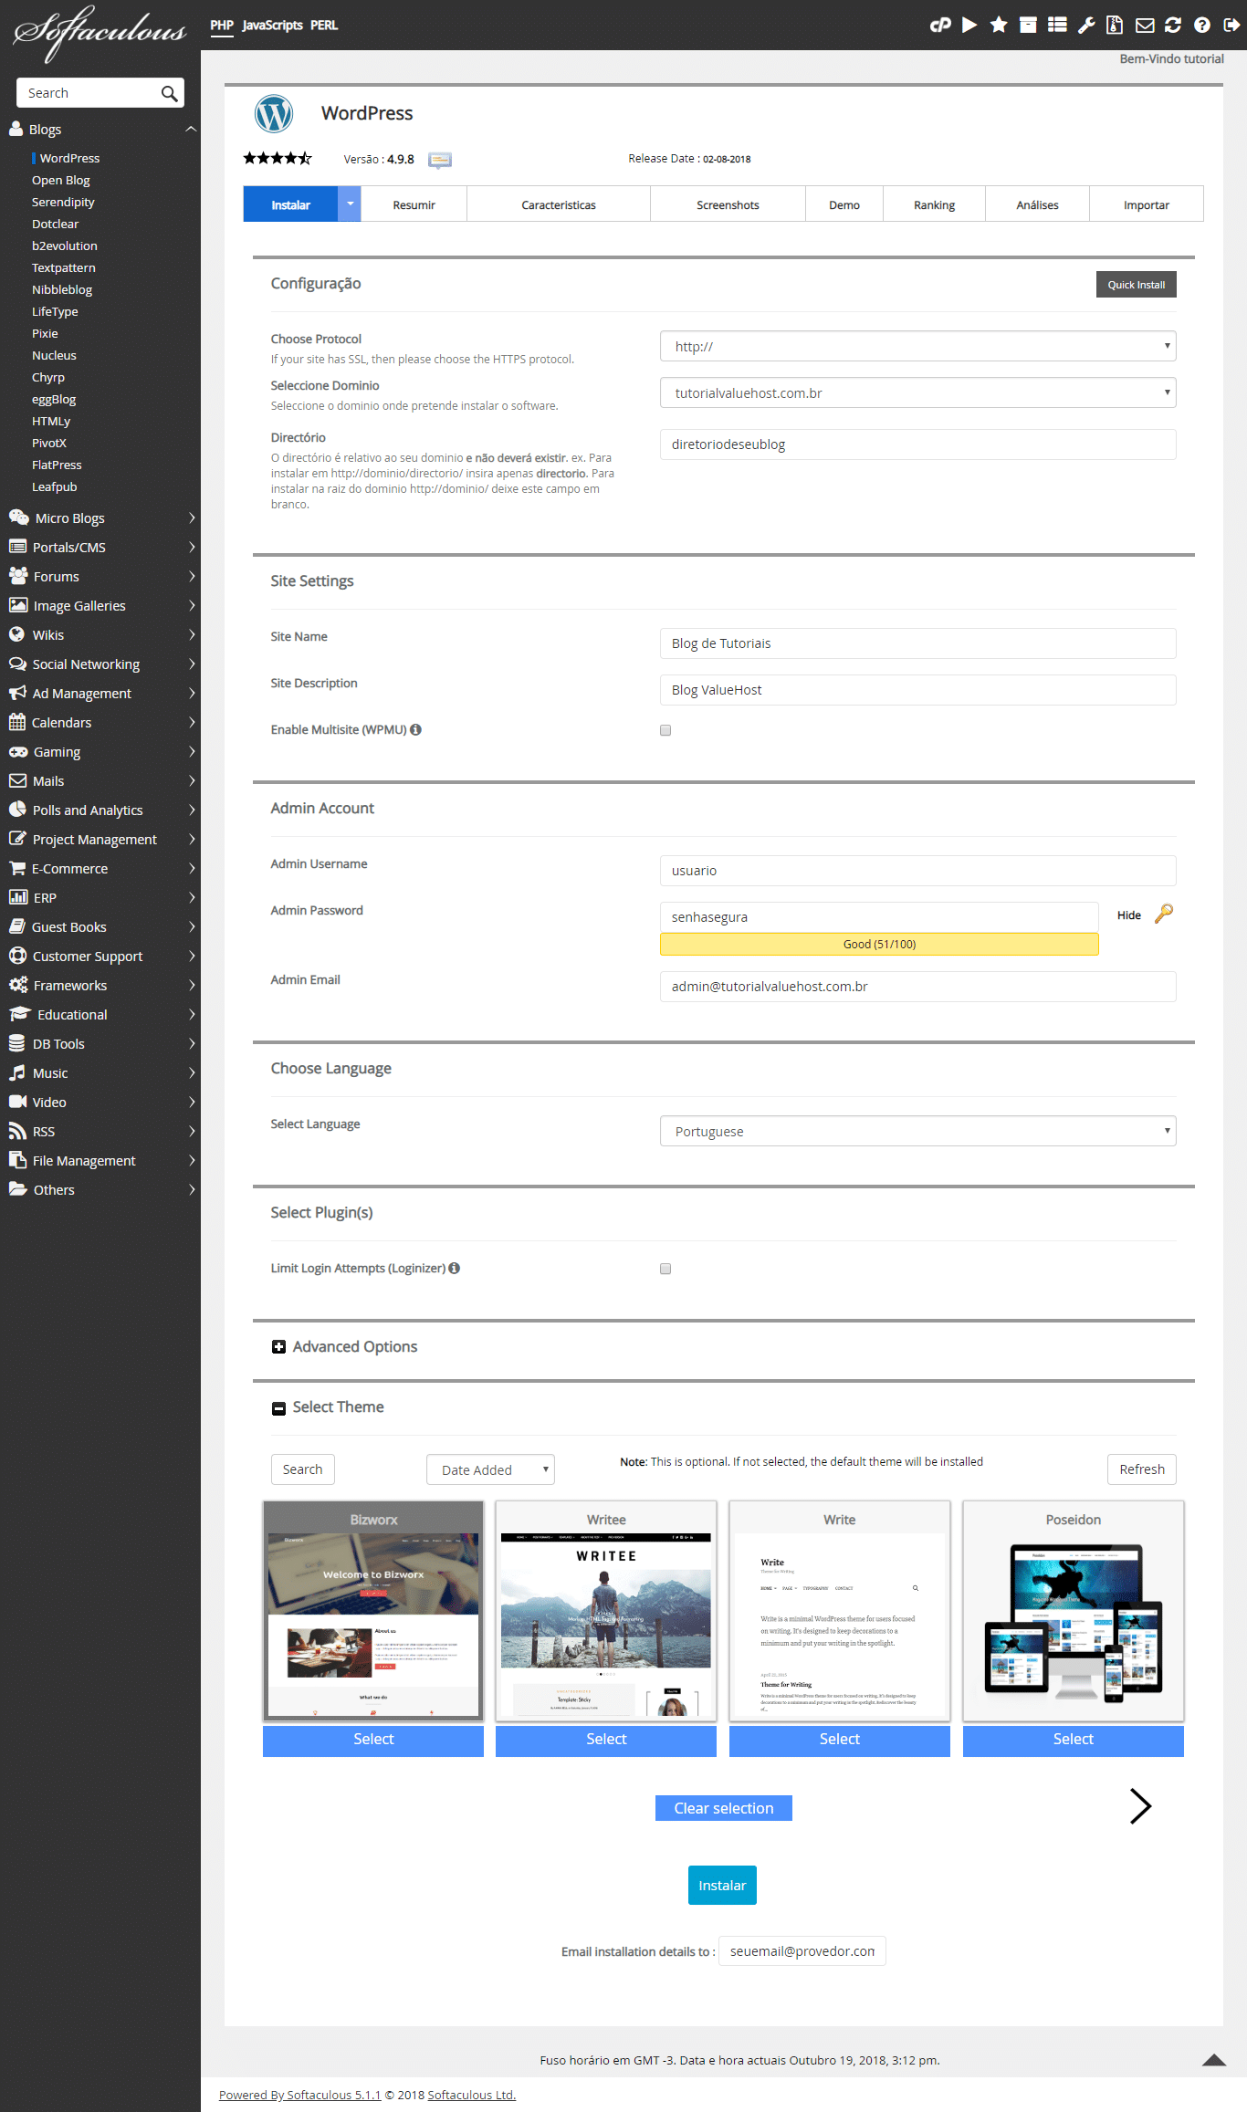
Task: Click the star rating for WordPress
Action: [278, 158]
